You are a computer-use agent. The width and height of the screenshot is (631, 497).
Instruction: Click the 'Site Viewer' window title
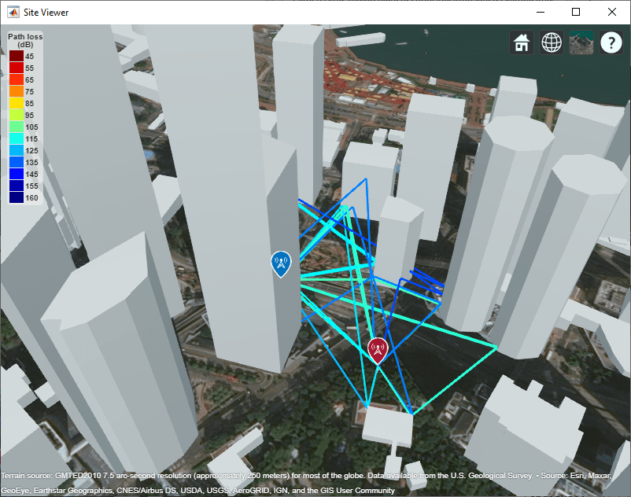point(46,13)
